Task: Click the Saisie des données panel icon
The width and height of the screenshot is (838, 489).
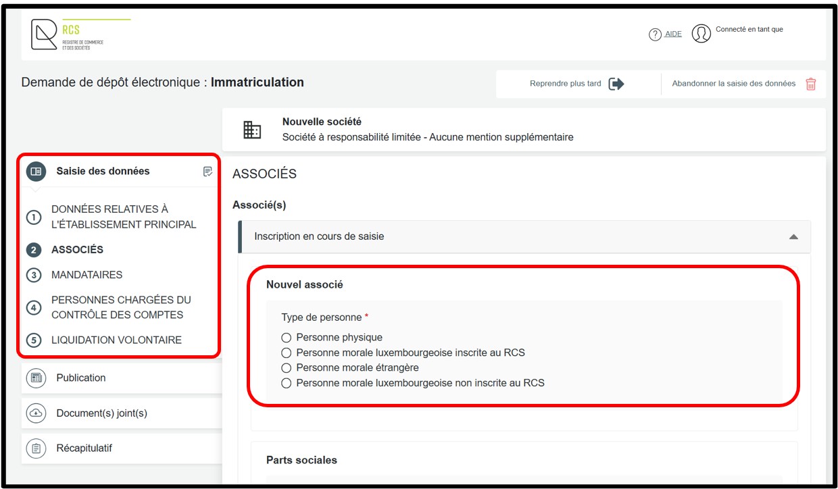Action: click(x=36, y=172)
